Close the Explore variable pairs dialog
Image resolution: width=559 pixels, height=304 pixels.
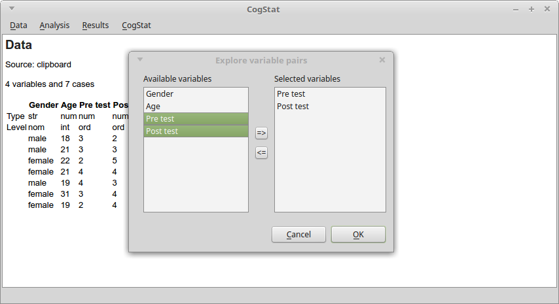(x=382, y=59)
